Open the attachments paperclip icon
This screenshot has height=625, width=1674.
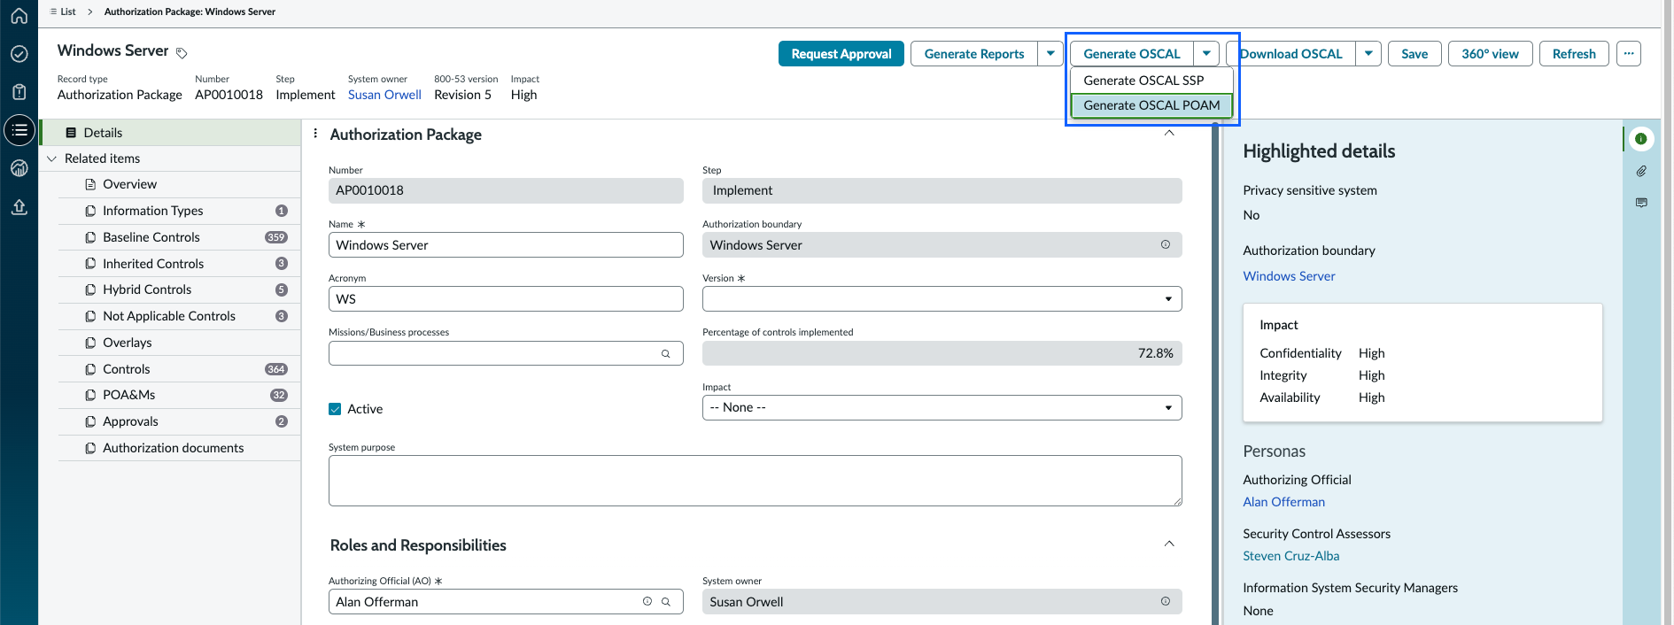click(x=1641, y=171)
